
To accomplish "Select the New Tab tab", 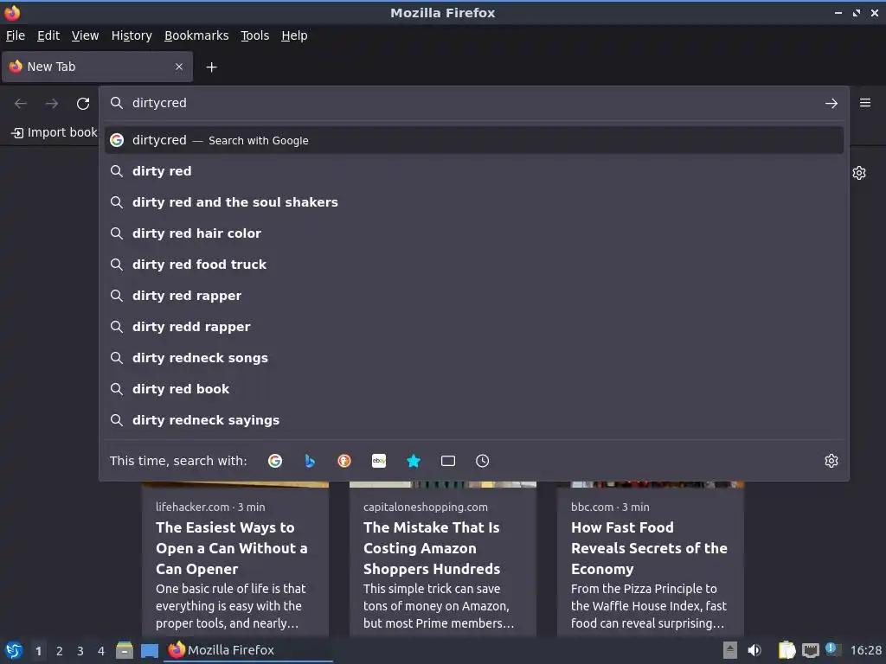I will pos(97,67).
